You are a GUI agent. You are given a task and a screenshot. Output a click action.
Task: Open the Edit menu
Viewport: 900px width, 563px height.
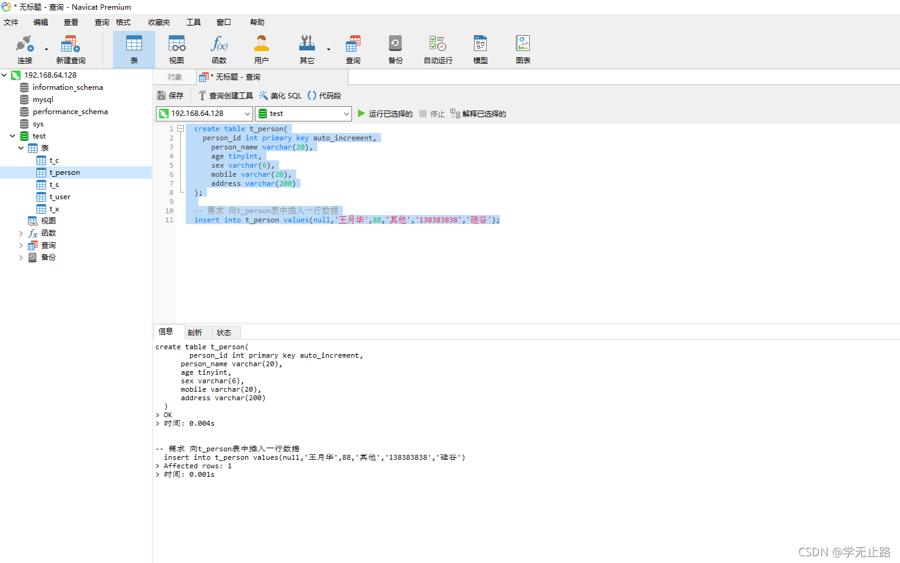click(41, 22)
